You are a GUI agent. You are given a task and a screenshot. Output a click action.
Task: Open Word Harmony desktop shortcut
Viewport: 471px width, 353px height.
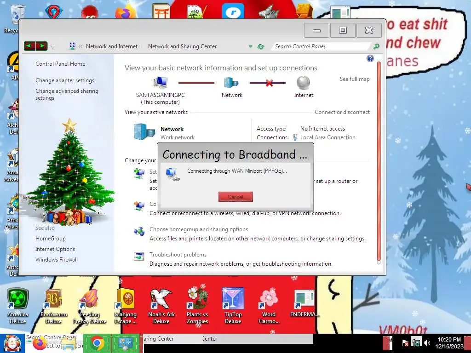tap(269, 306)
